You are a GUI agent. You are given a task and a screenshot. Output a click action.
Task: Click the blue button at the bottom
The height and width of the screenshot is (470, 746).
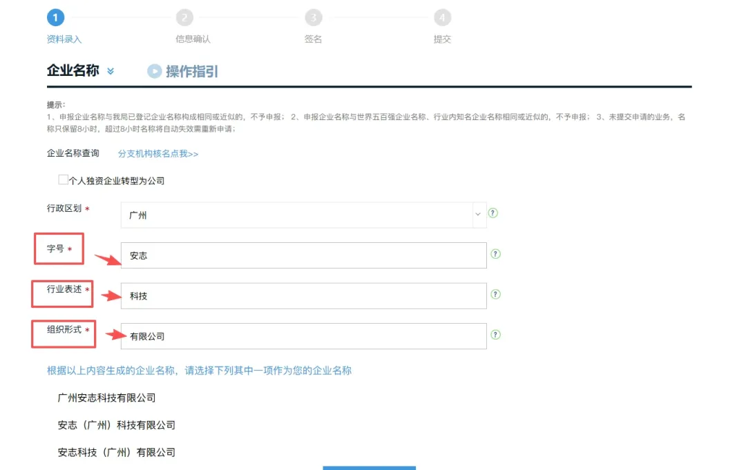(369, 467)
